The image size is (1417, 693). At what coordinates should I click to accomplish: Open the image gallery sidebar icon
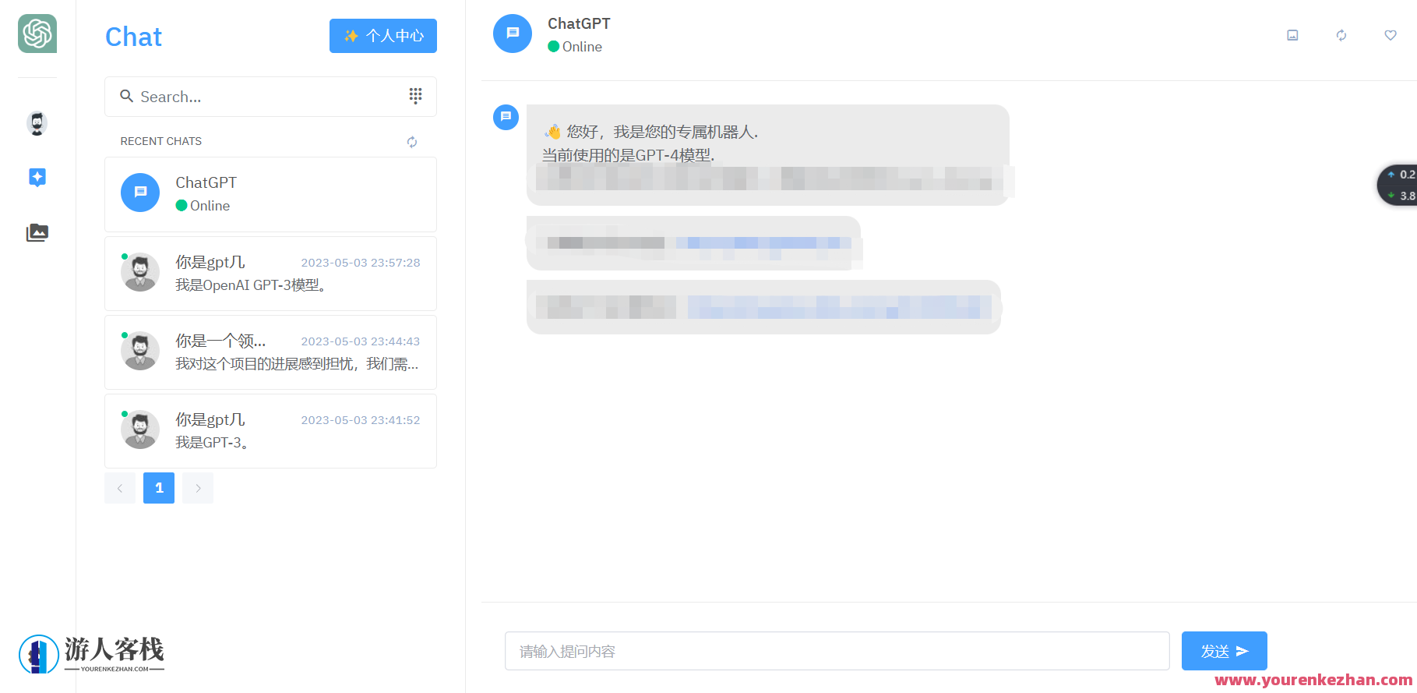coord(37,232)
